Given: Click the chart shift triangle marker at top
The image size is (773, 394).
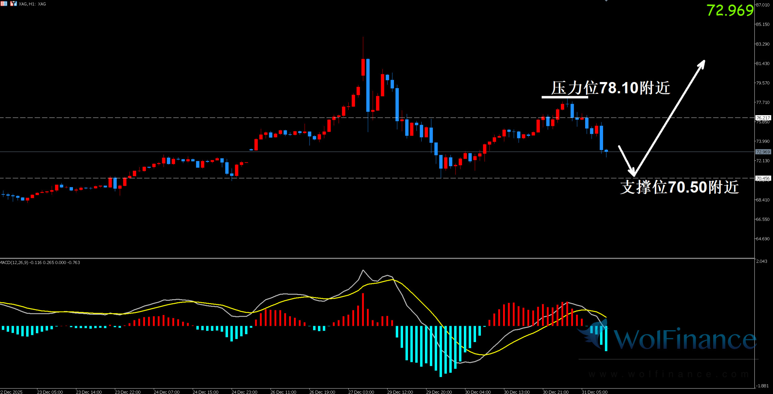Looking at the screenshot, I should coord(606,1).
